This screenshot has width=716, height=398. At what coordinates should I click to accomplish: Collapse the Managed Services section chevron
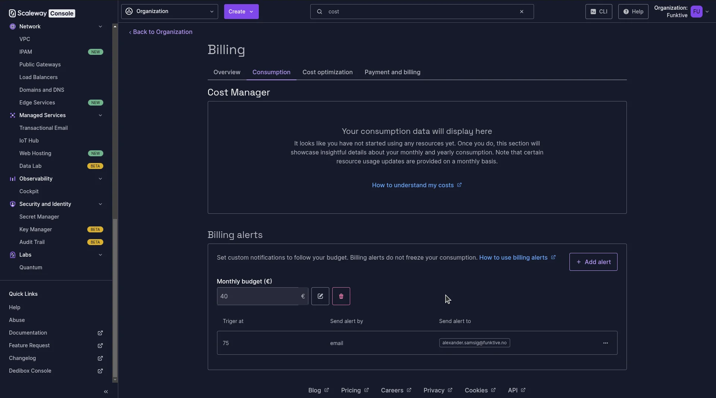(x=100, y=115)
